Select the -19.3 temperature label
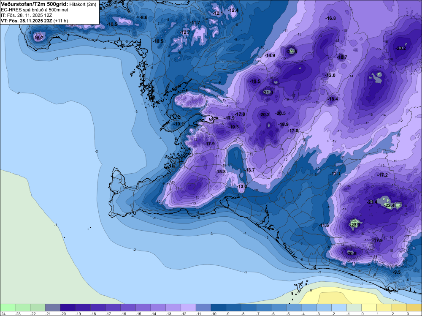 coord(234,127)
